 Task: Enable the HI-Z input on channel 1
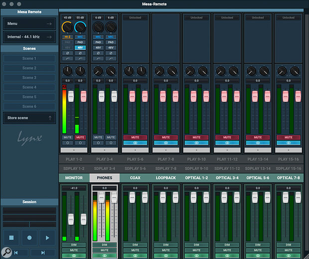[x=67, y=36]
